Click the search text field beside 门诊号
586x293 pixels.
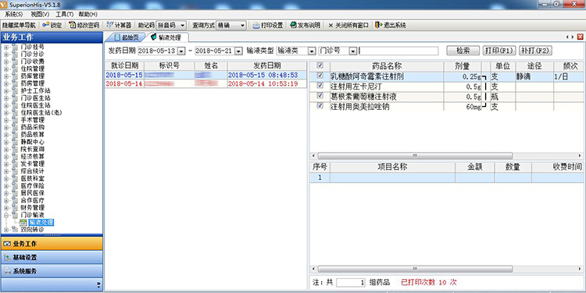398,51
